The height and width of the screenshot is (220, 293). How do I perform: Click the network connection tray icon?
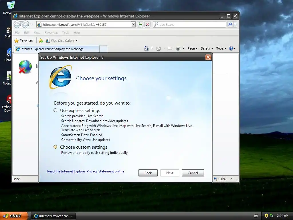[x=272, y=216]
